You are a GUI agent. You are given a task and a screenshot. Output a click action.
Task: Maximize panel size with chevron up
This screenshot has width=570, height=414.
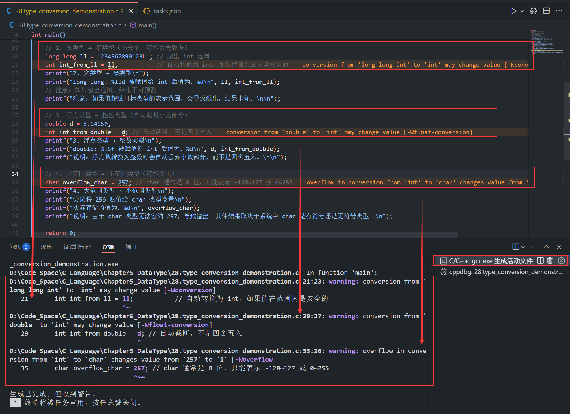click(546, 247)
